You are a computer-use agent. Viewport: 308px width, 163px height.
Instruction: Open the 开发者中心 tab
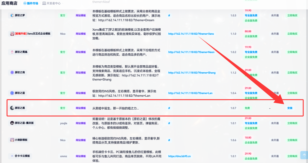click(x=51, y=3)
